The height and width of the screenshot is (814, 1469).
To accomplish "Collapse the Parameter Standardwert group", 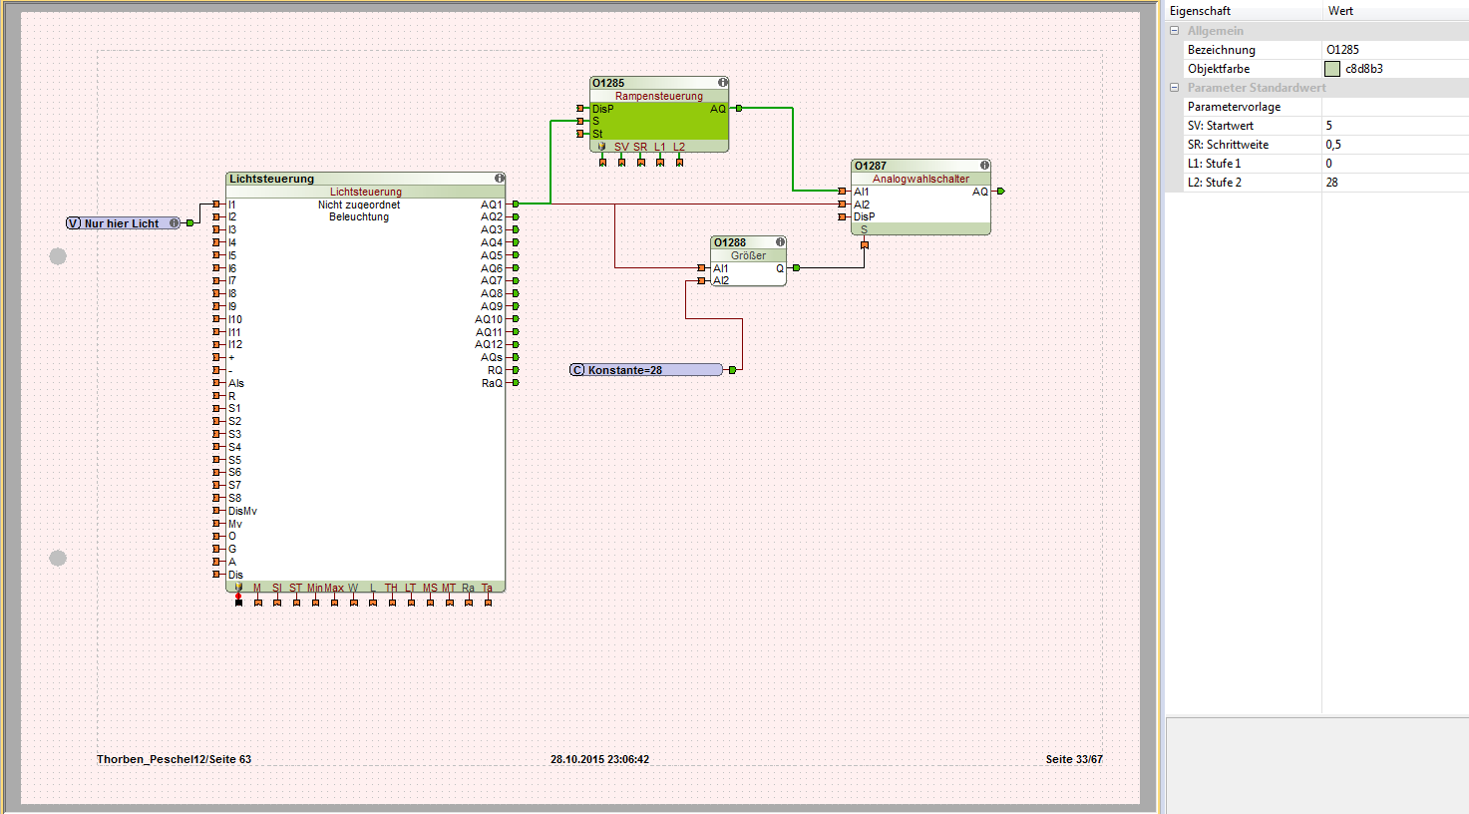I will 1174,88.
